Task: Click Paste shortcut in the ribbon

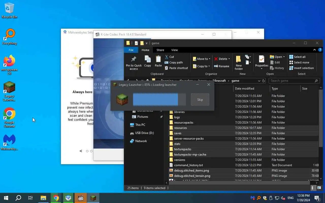Action: point(176,68)
